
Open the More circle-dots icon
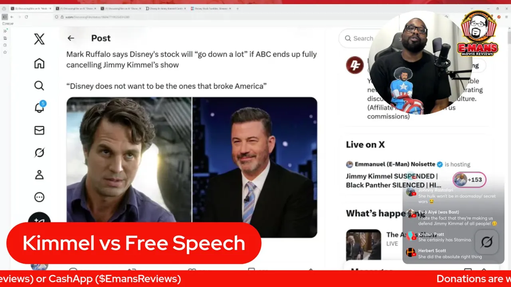pos(39,197)
